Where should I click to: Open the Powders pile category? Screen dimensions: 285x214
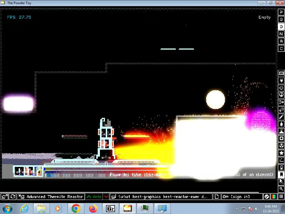[281, 132]
